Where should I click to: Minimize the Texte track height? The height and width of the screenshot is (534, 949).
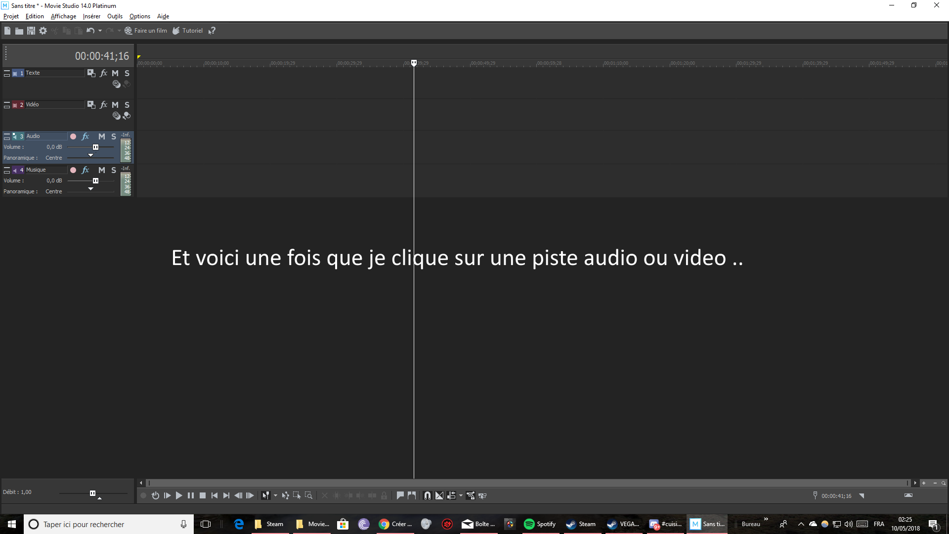point(7,73)
